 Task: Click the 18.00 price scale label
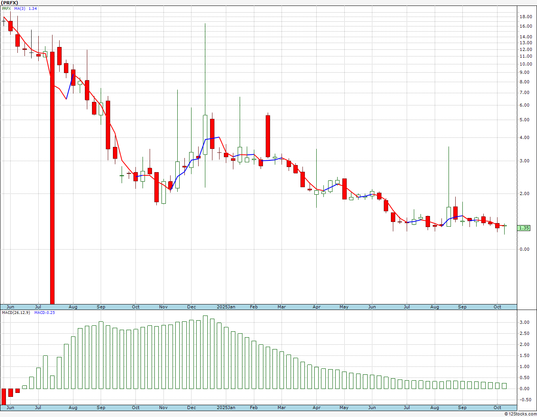(526, 17)
